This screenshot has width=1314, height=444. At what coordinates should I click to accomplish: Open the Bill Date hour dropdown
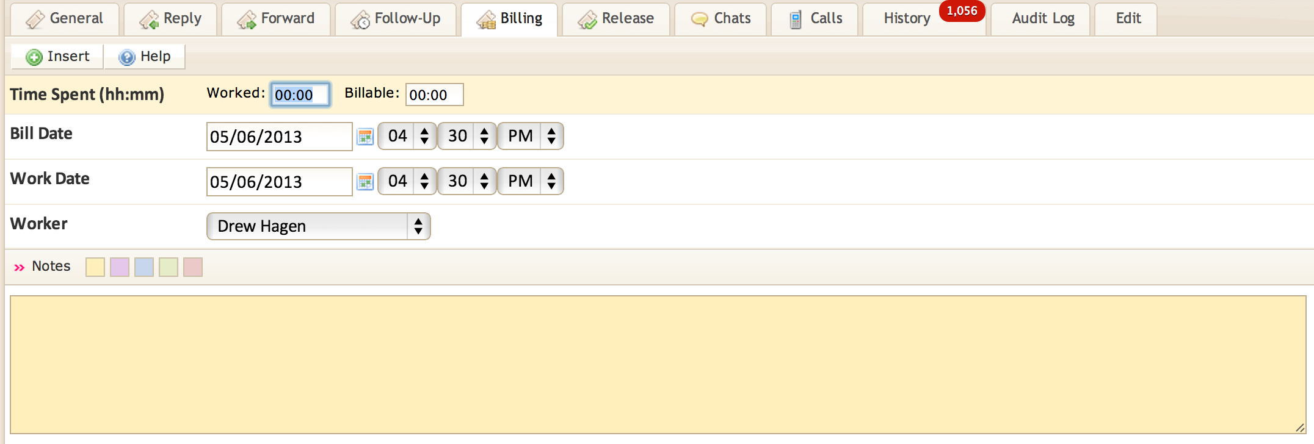pos(407,136)
